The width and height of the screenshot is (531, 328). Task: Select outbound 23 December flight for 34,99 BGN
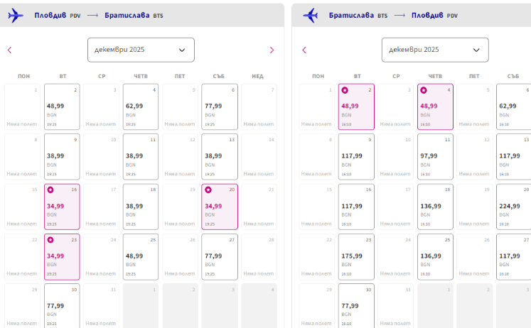(x=62, y=256)
